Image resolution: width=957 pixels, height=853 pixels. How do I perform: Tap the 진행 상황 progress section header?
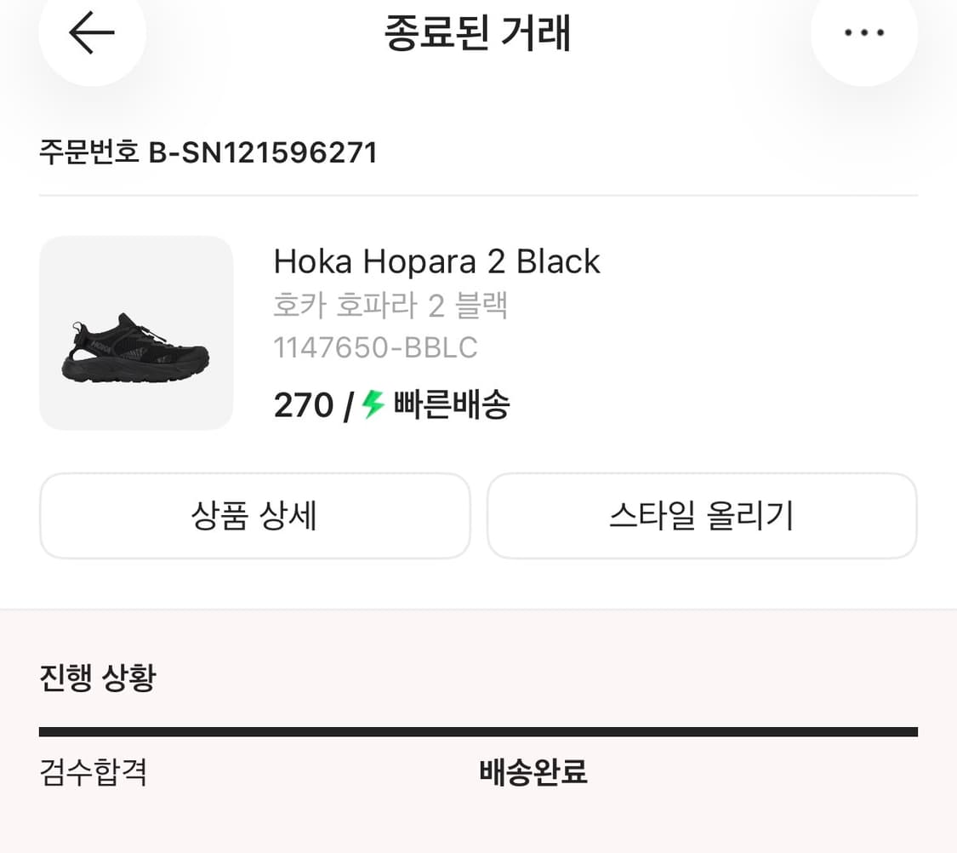pos(96,678)
